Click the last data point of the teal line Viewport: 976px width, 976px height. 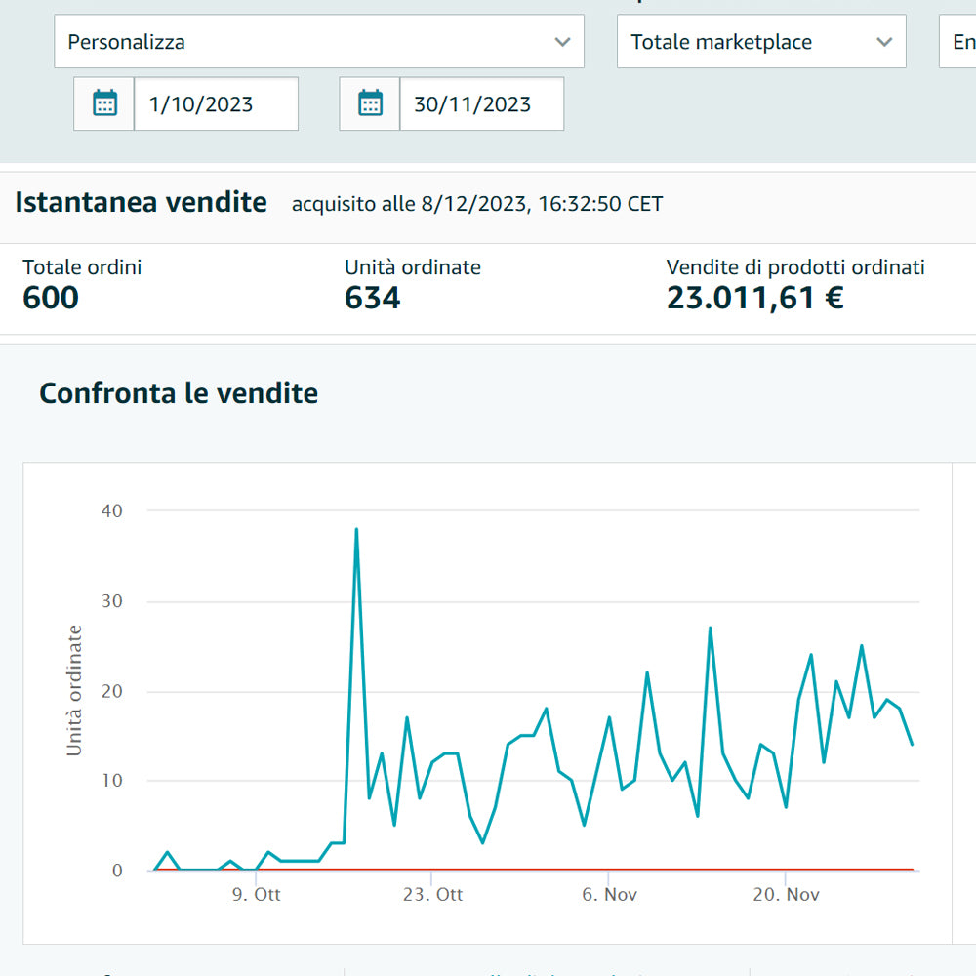[x=912, y=744]
